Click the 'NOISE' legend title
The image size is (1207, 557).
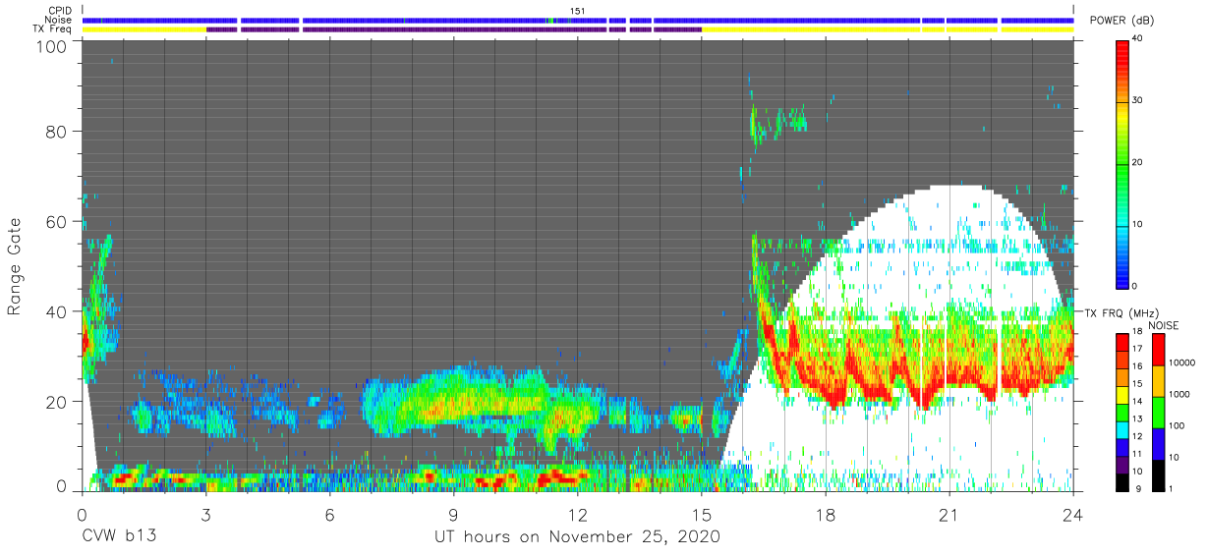pyautogui.click(x=1165, y=325)
